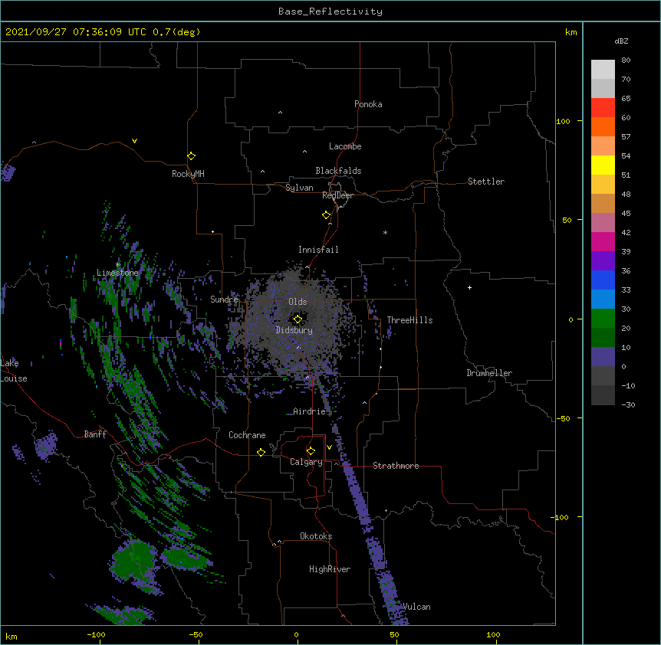Pick the blue 36–33 dBZ legend swatch
The height and width of the screenshot is (645, 661).
(x=603, y=280)
